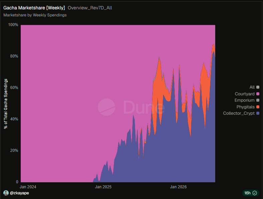Open the Overview_Rev7D_All query link

[x=90, y=8]
